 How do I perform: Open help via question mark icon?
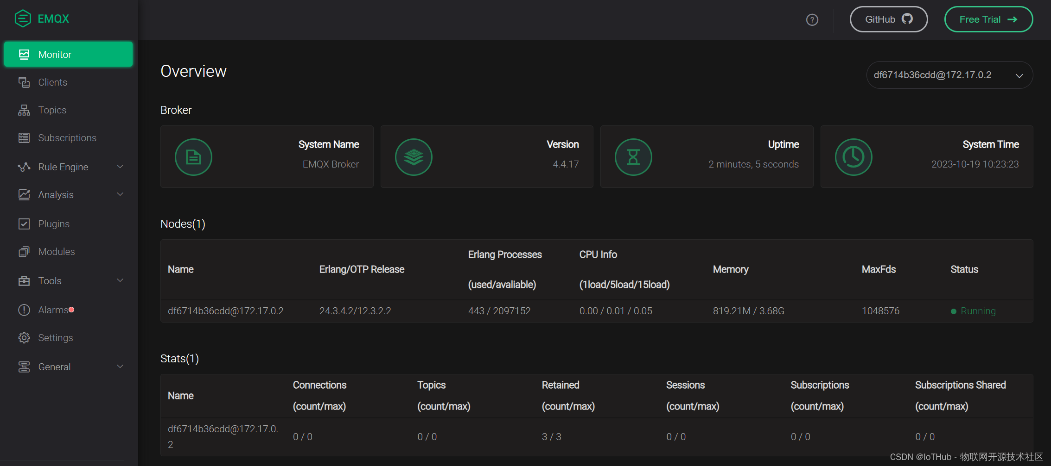[x=812, y=20]
